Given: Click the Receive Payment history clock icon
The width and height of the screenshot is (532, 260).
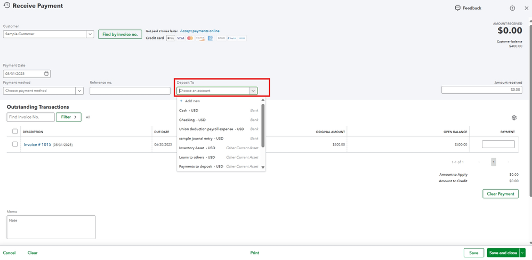Looking at the screenshot, I should (x=6, y=5).
